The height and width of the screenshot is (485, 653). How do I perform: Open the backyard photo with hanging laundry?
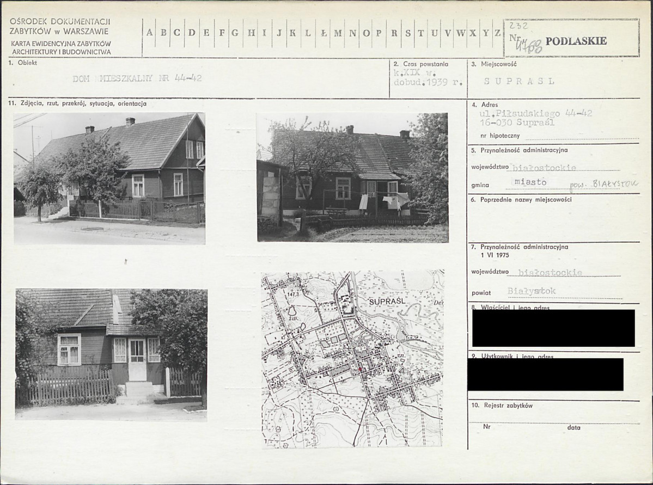pos(353,177)
